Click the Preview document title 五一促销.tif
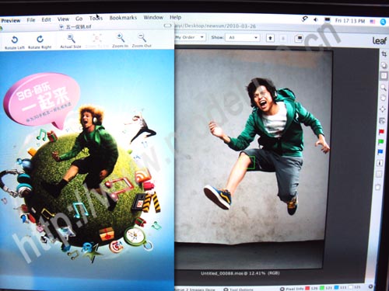Viewport: 389px width, 291px height. [79, 26]
